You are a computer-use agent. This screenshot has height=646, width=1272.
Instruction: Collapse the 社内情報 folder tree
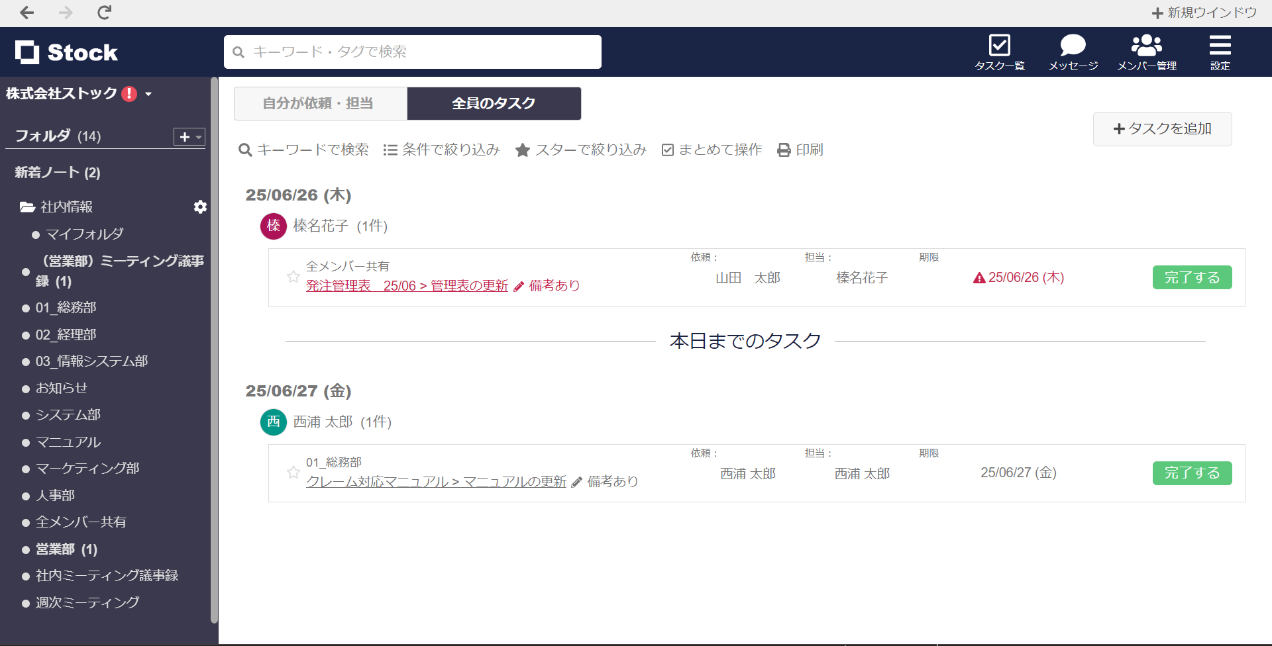(x=27, y=207)
